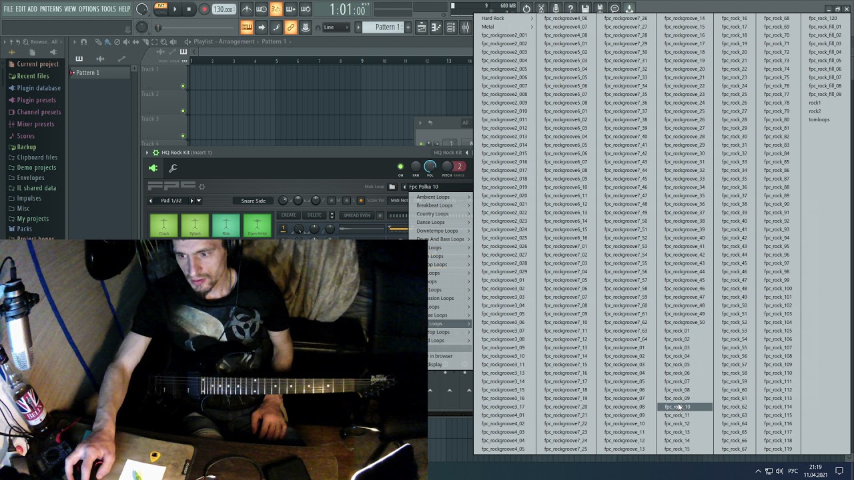This screenshot has width=854, height=480.
Task: Open the Mixer view icon
Action: (466, 27)
